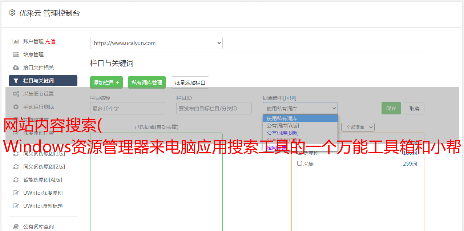Screen dimensions: 464x231
Task: Open 智能伪原创[AI版] in the sidebar
Action: point(43,180)
